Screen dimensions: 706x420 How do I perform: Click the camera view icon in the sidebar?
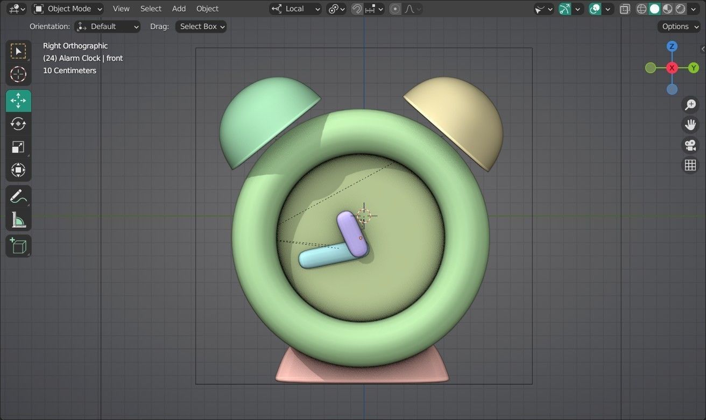coord(690,145)
